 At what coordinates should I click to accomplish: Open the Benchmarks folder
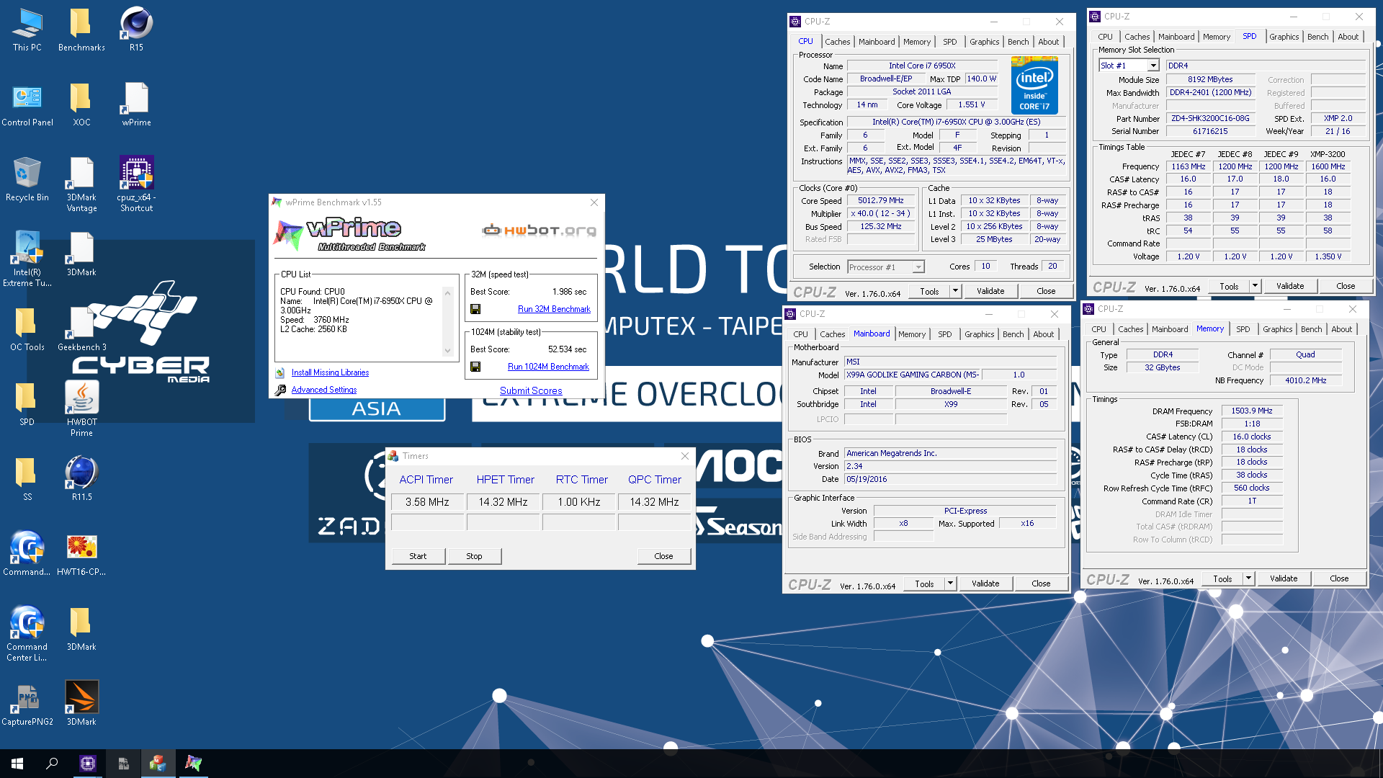coord(81,30)
